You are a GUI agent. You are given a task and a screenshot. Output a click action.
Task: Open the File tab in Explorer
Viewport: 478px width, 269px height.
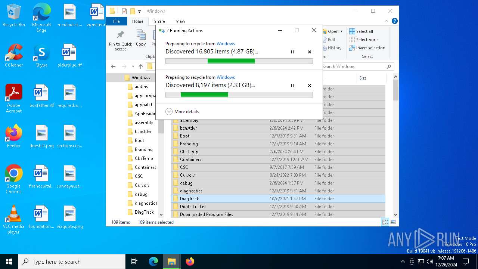pos(117,21)
